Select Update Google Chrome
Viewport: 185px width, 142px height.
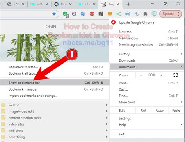click(147, 23)
